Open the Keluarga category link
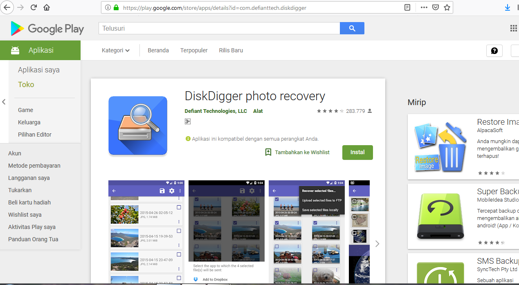The height and width of the screenshot is (285, 519). (29, 122)
